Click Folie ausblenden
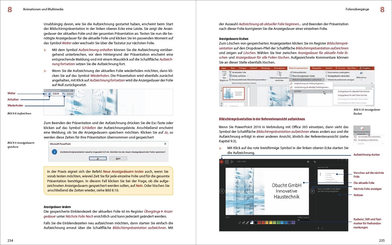Image resolution: width=392 pixels, height=245 pixels. [298, 73]
